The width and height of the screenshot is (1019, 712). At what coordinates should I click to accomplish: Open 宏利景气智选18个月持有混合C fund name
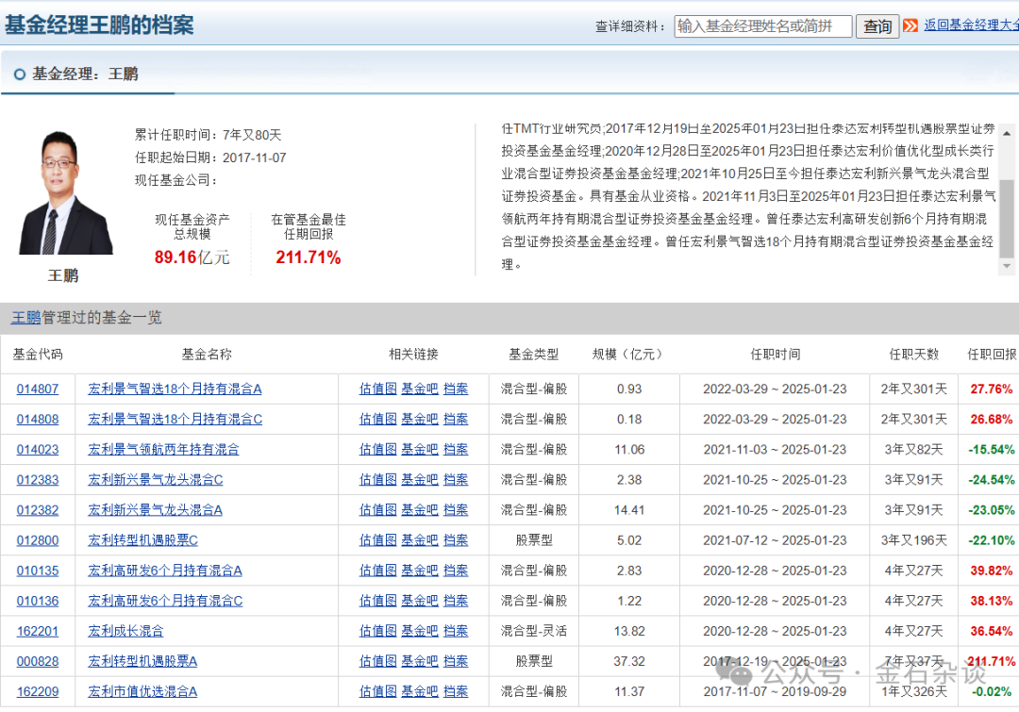[x=175, y=419]
